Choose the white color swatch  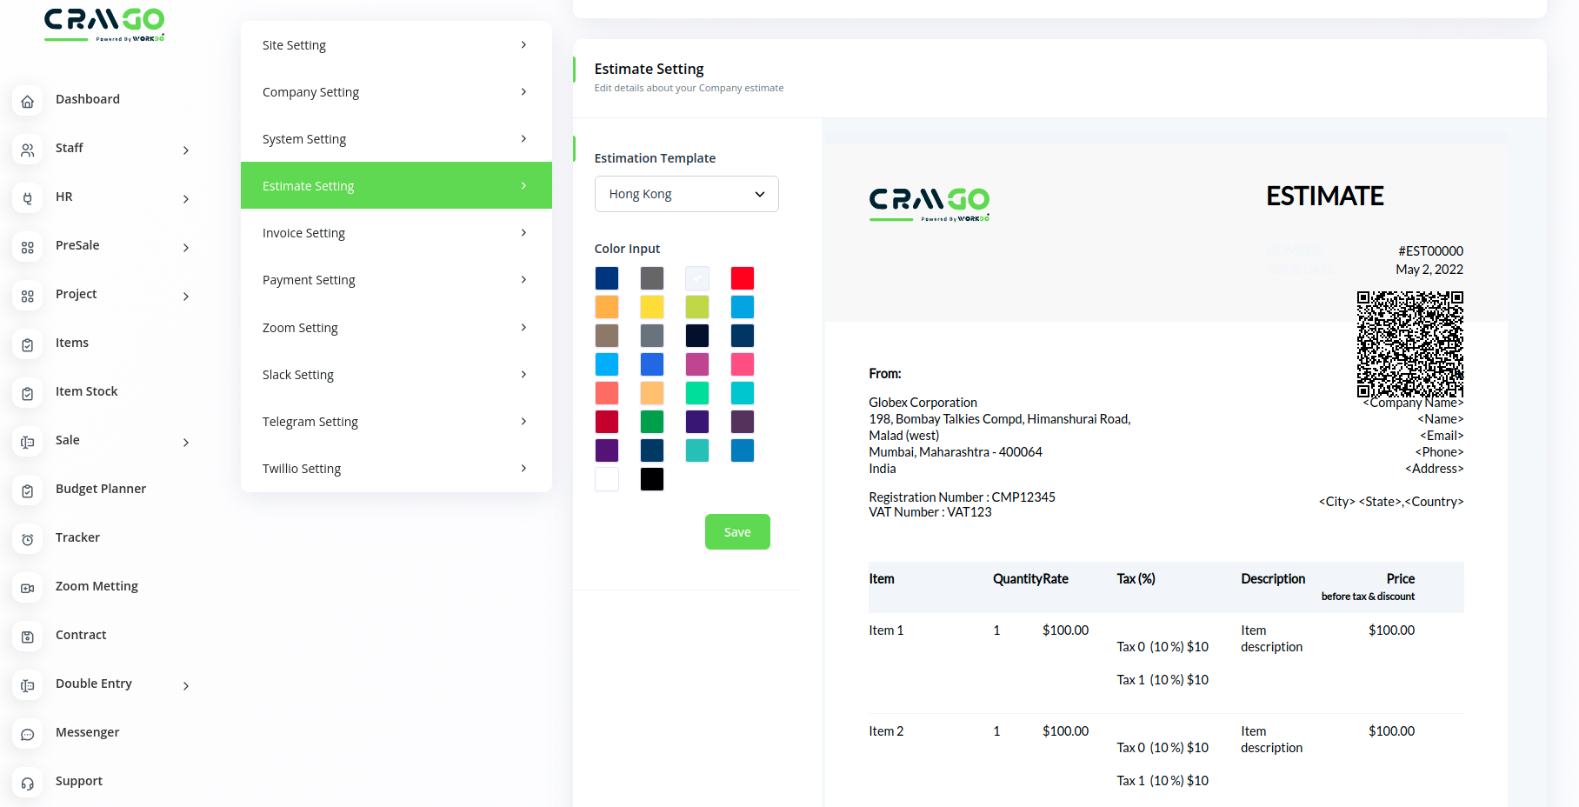pyautogui.click(x=607, y=479)
